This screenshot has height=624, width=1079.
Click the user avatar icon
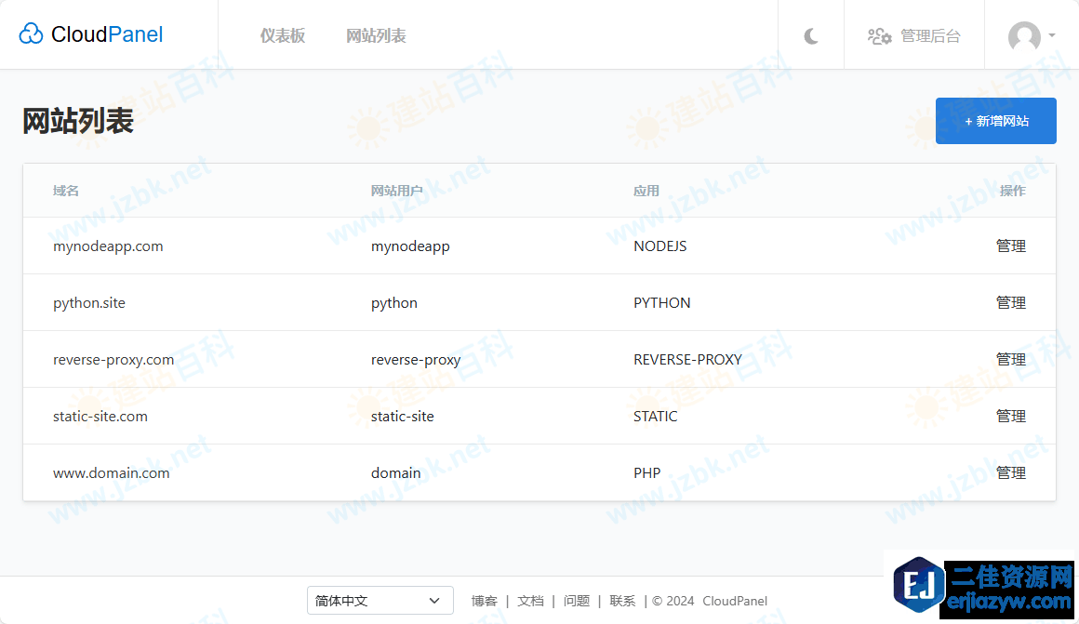(x=1023, y=37)
